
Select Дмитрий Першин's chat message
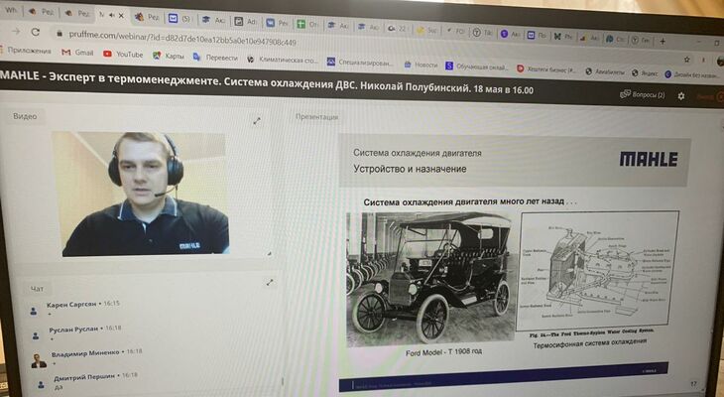coord(95,381)
